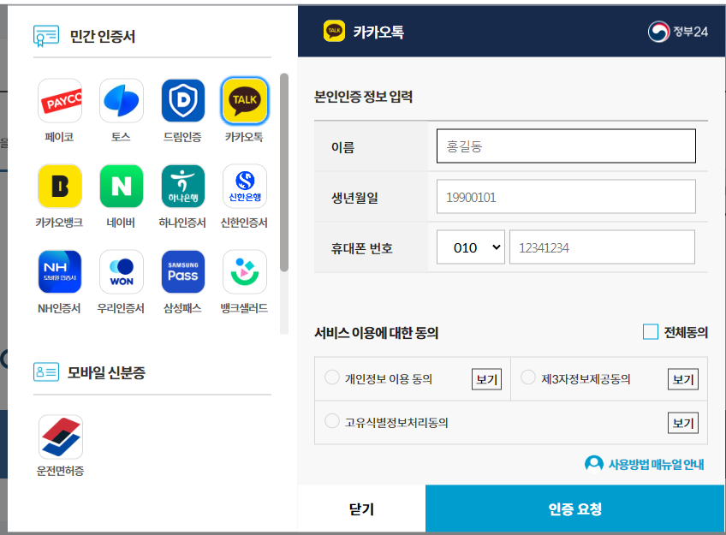
Task: Click the 휴대폰 번호 field label
Action: pyautogui.click(x=361, y=248)
